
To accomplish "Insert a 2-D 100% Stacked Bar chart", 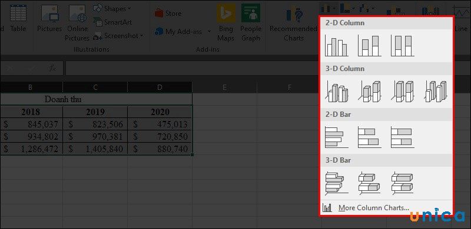I will (403, 137).
